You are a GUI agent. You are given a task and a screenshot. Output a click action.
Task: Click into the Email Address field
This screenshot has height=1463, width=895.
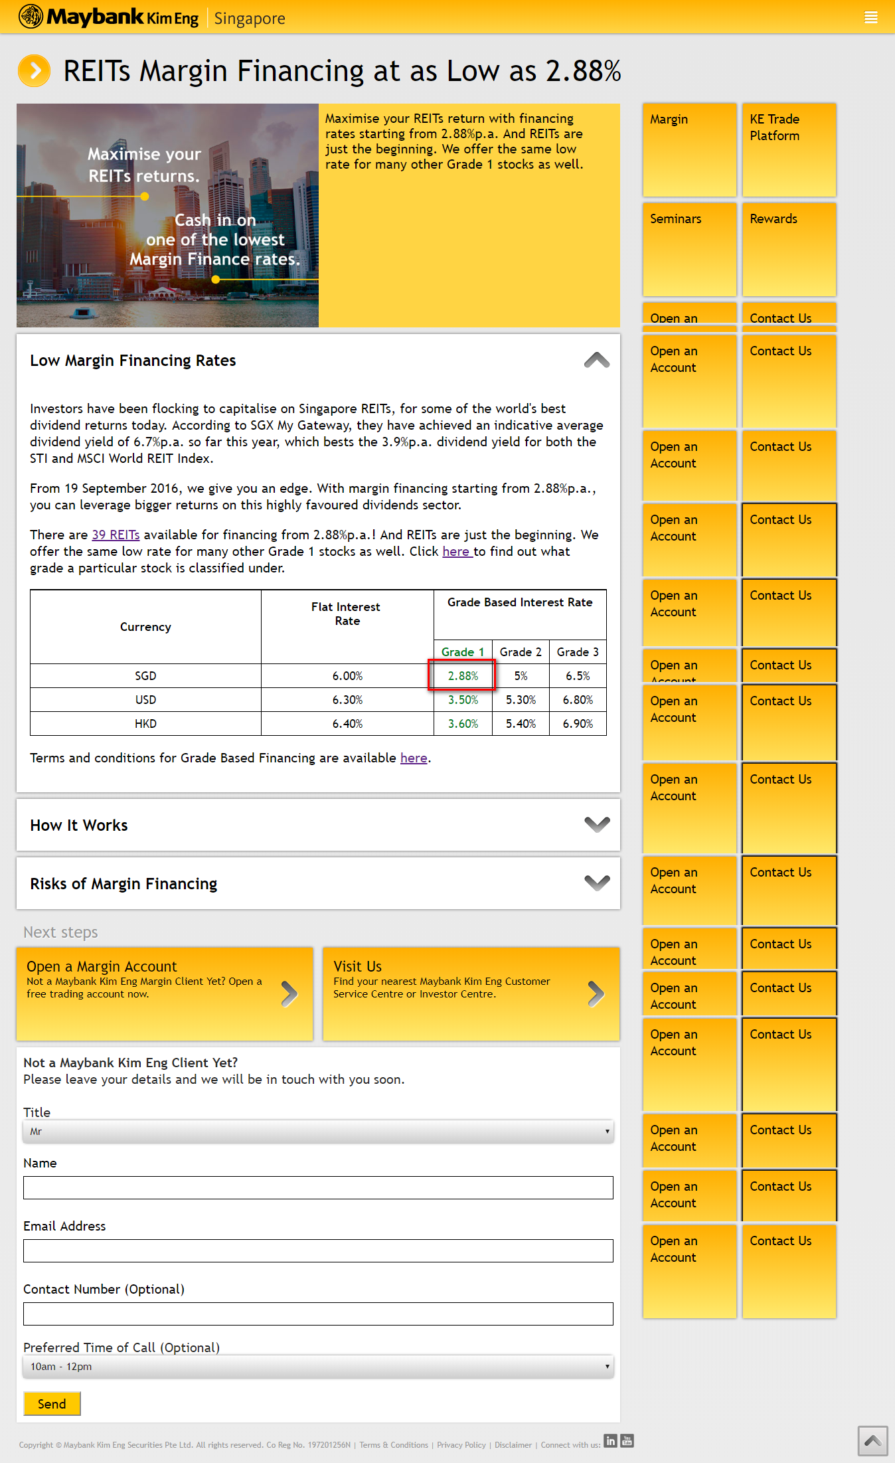(x=318, y=1250)
